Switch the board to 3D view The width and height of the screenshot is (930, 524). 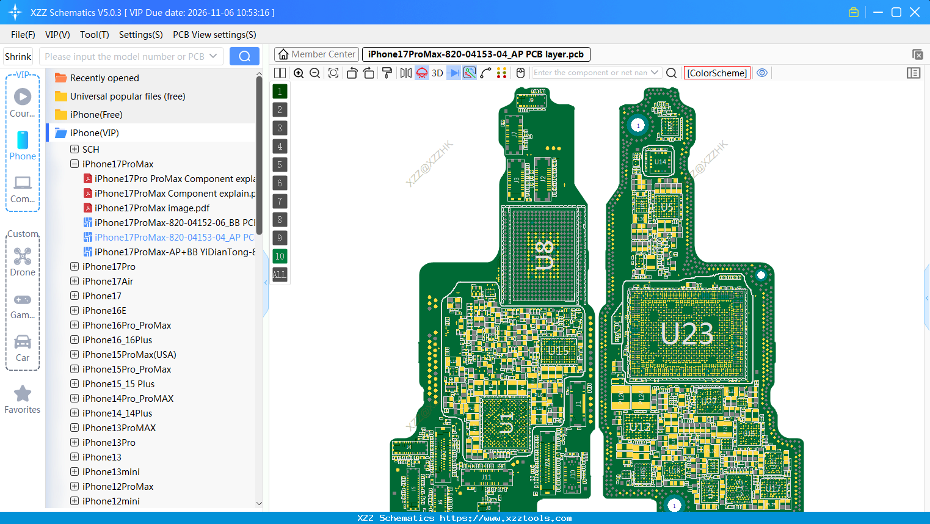tap(437, 73)
